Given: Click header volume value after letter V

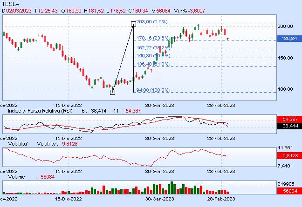Looking at the screenshot, I should [x=163, y=11].
